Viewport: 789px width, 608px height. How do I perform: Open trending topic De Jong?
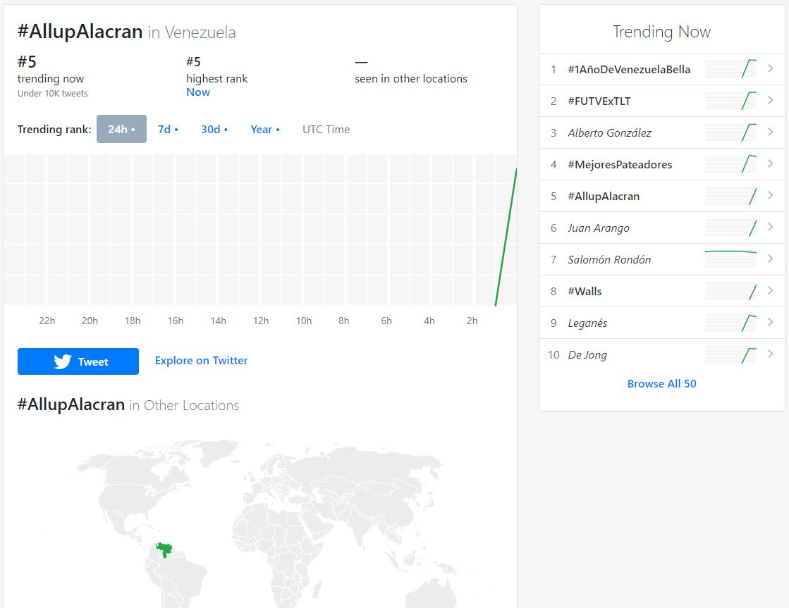click(x=587, y=354)
